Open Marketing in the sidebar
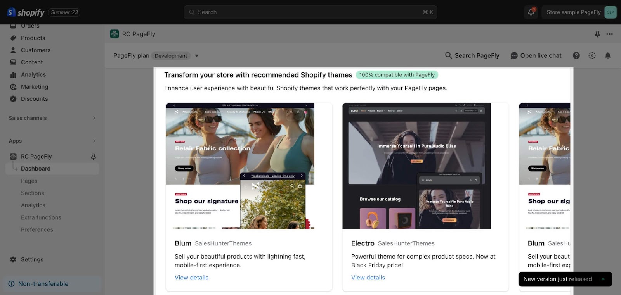 [35, 87]
